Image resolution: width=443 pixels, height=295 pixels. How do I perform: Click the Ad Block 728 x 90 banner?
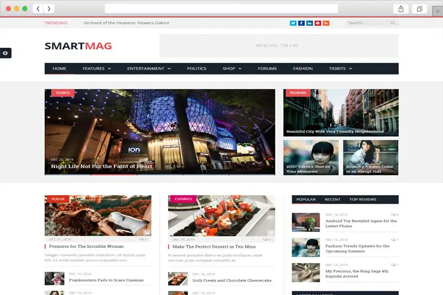click(x=279, y=46)
